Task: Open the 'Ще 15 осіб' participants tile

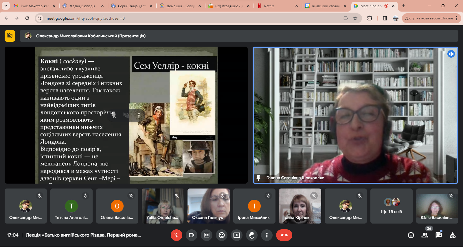Action: pyautogui.click(x=391, y=206)
